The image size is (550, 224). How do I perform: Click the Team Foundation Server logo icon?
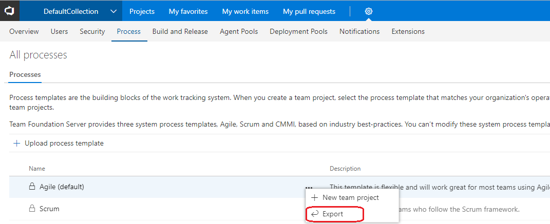pyautogui.click(x=10, y=11)
